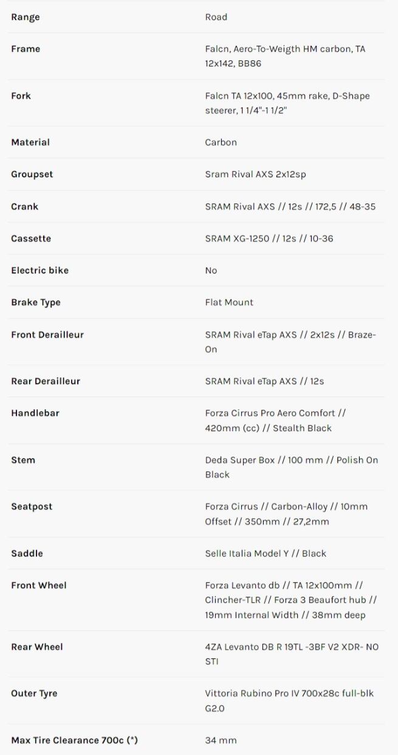The image size is (398, 755).
Task: Click the Front Wheel label
Action: [39, 585]
